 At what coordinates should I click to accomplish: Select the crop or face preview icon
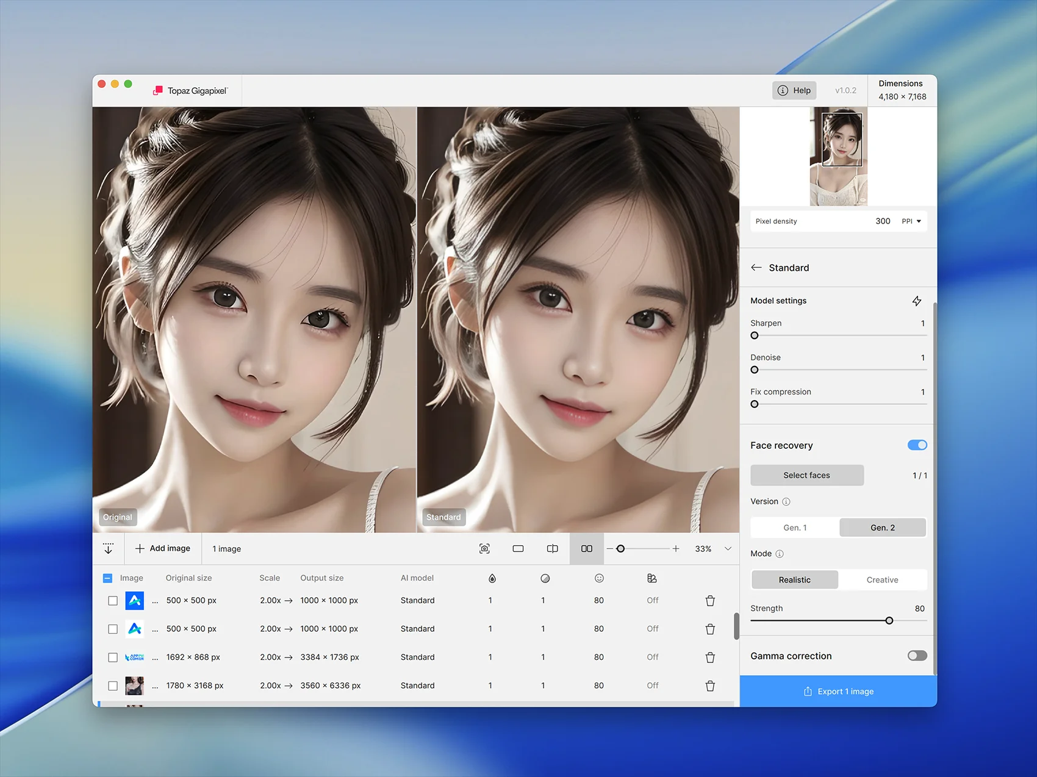[484, 549]
